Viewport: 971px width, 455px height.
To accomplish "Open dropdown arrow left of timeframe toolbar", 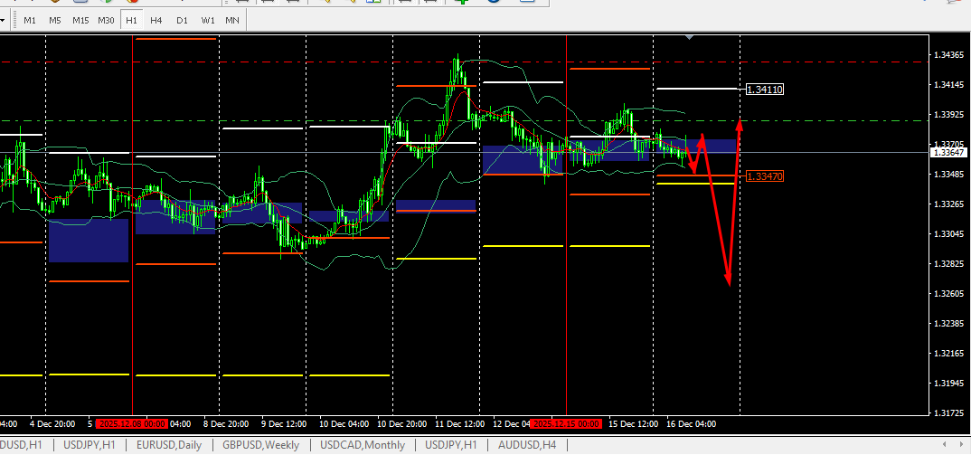I will pyautogui.click(x=3, y=21).
